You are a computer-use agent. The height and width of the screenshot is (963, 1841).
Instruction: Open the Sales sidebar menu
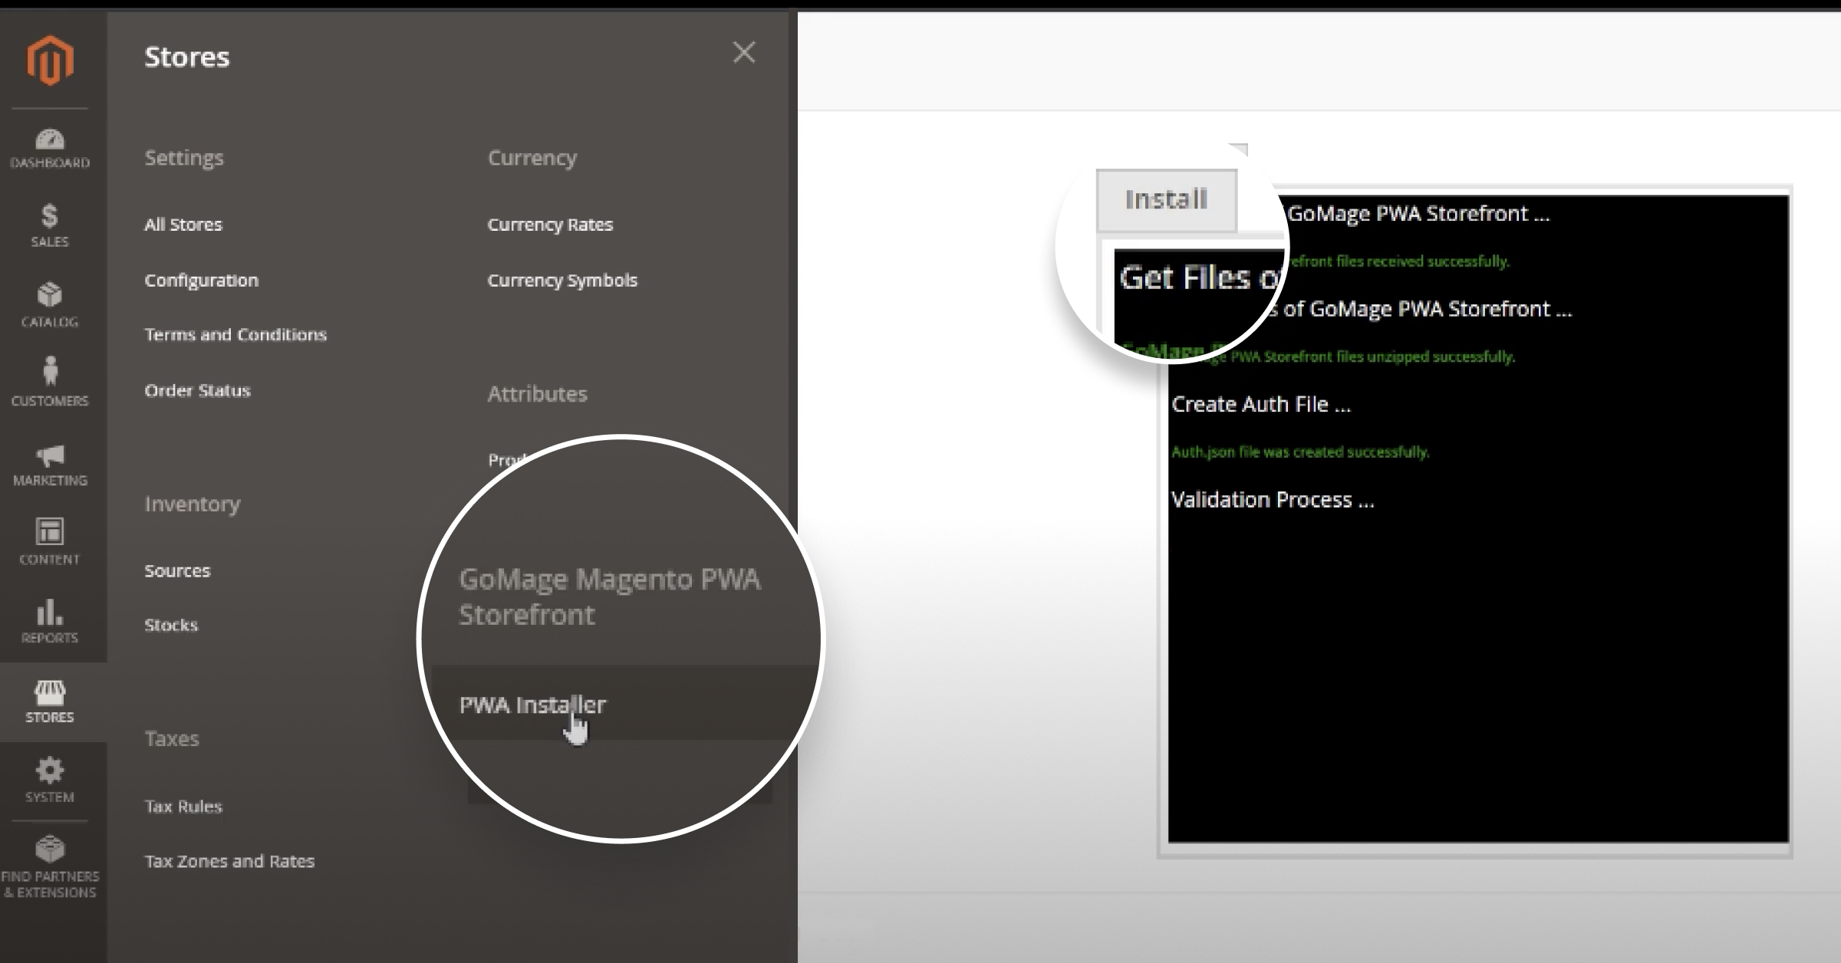pyautogui.click(x=50, y=225)
